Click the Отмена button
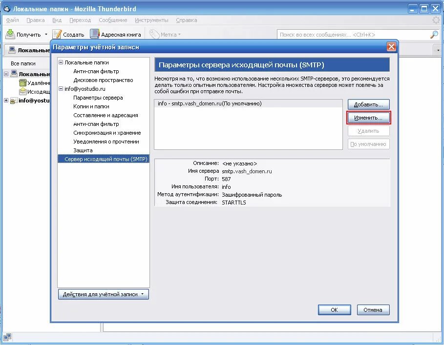Screen dimensions: 444x345 pos(373,310)
